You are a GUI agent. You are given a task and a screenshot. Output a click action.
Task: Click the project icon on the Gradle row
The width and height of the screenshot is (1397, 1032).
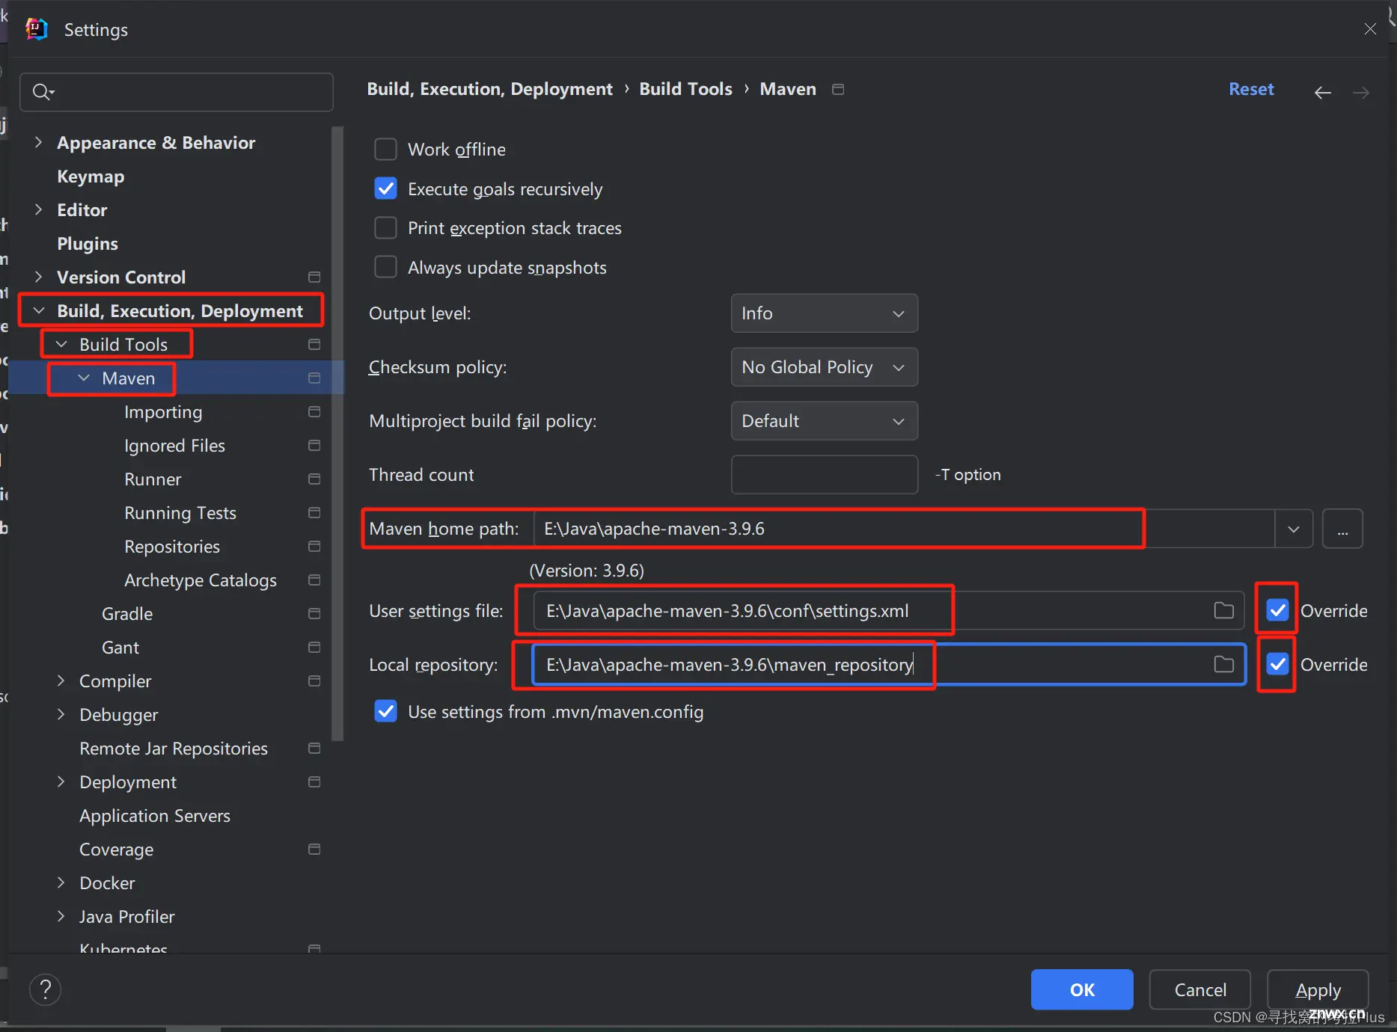coord(314,614)
